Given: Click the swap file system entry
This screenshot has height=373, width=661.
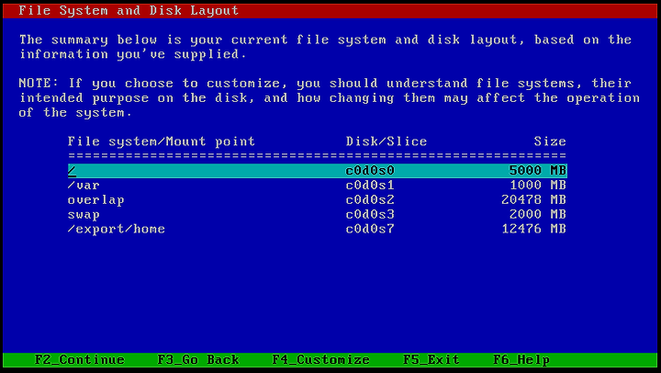Looking at the screenshot, I should 84,215.
